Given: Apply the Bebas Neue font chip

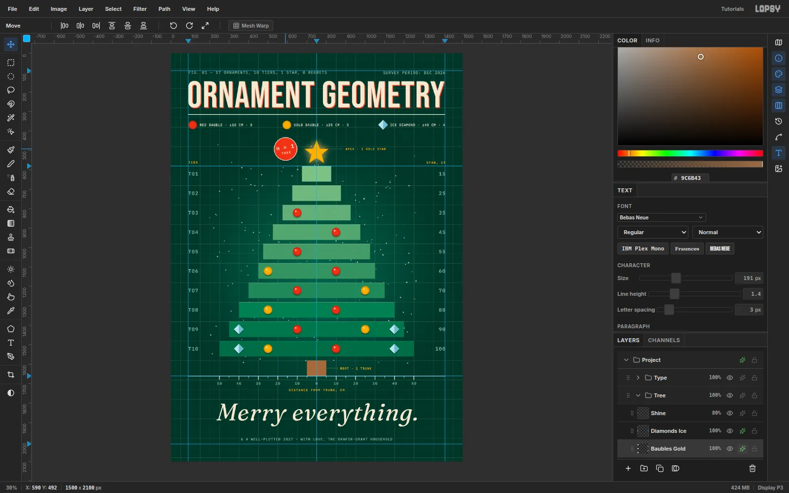Looking at the screenshot, I should pos(720,248).
